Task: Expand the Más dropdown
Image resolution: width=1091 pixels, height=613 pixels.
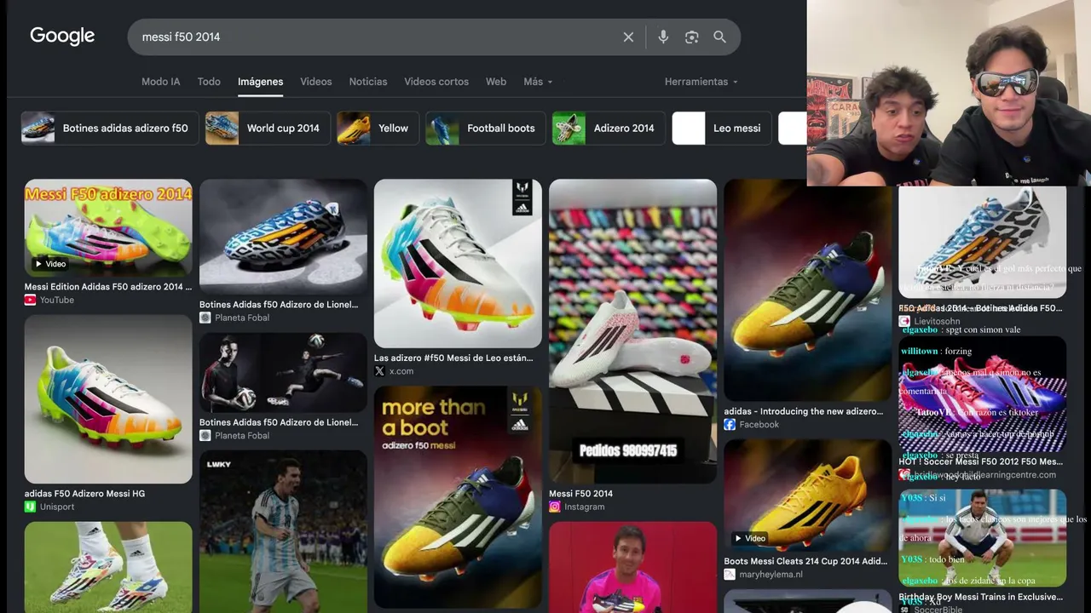Action: 538,82
